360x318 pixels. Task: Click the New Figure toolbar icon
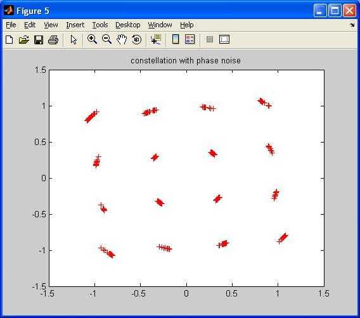[x=9, y=40]
